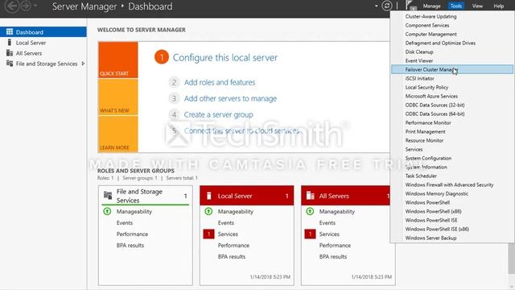Open the Manage menu
The height and width of the screenshot is (290, 515).
[431, 6]
